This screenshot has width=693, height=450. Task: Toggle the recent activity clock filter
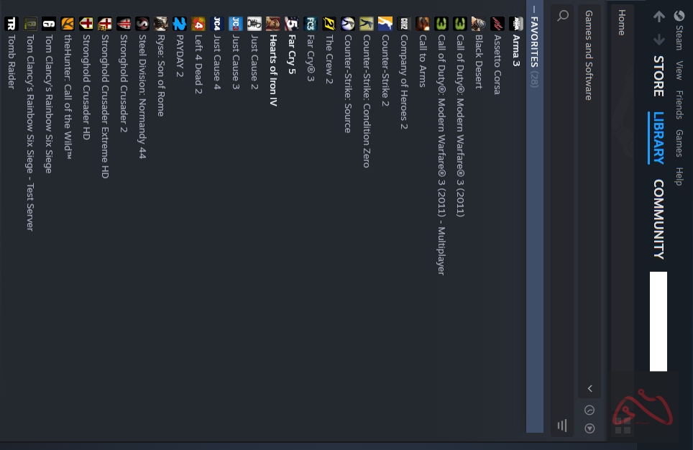(x=589, y=410)
